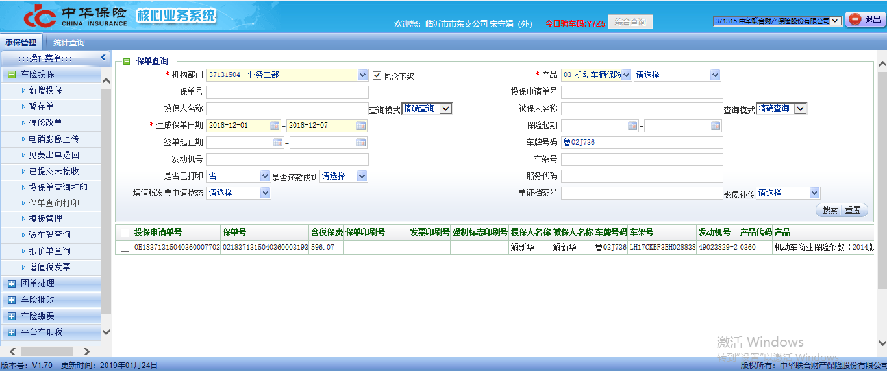Click 车架号 cell LH17CKBF3EH028838
This screenshot has height=372, width=887.
662,248
